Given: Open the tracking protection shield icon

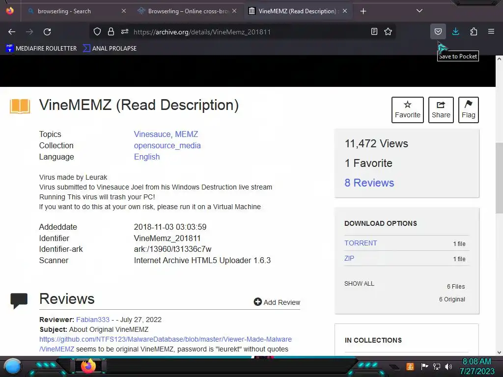Looking at the screenshot, I should tap(97, 31).
